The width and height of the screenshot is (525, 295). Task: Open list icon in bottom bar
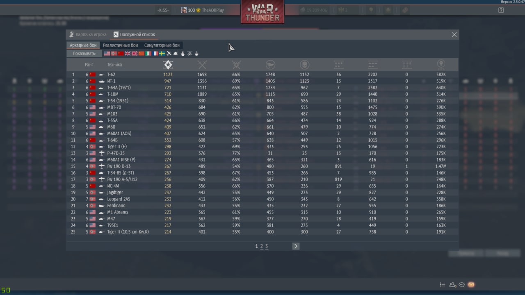coord(443,285)
